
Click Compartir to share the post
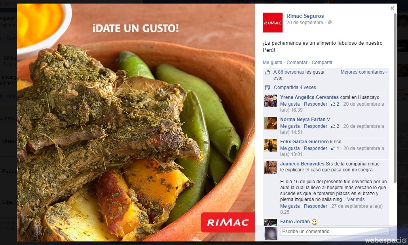pos(322,63)
